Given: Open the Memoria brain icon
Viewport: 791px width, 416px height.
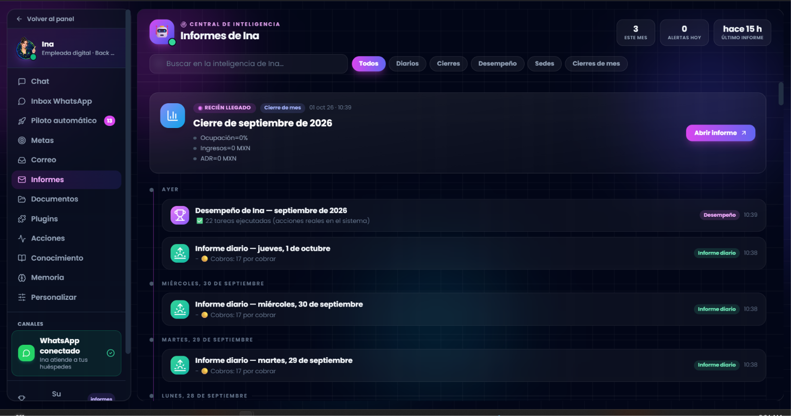Looking at the screenshot, I should 22,278.
